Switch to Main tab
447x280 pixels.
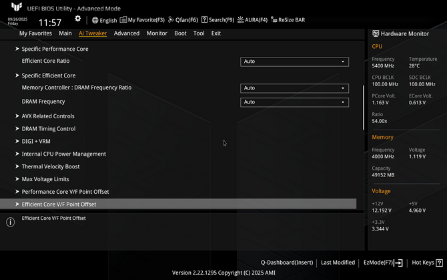65,33
